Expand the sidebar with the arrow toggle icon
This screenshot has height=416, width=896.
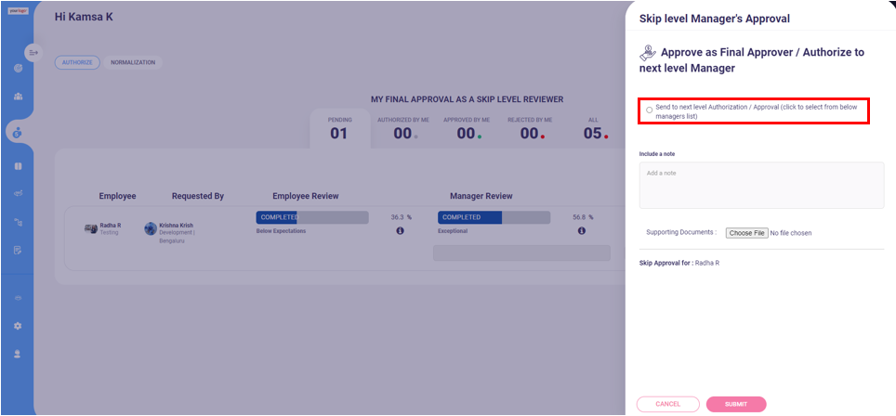click(33, 53)
